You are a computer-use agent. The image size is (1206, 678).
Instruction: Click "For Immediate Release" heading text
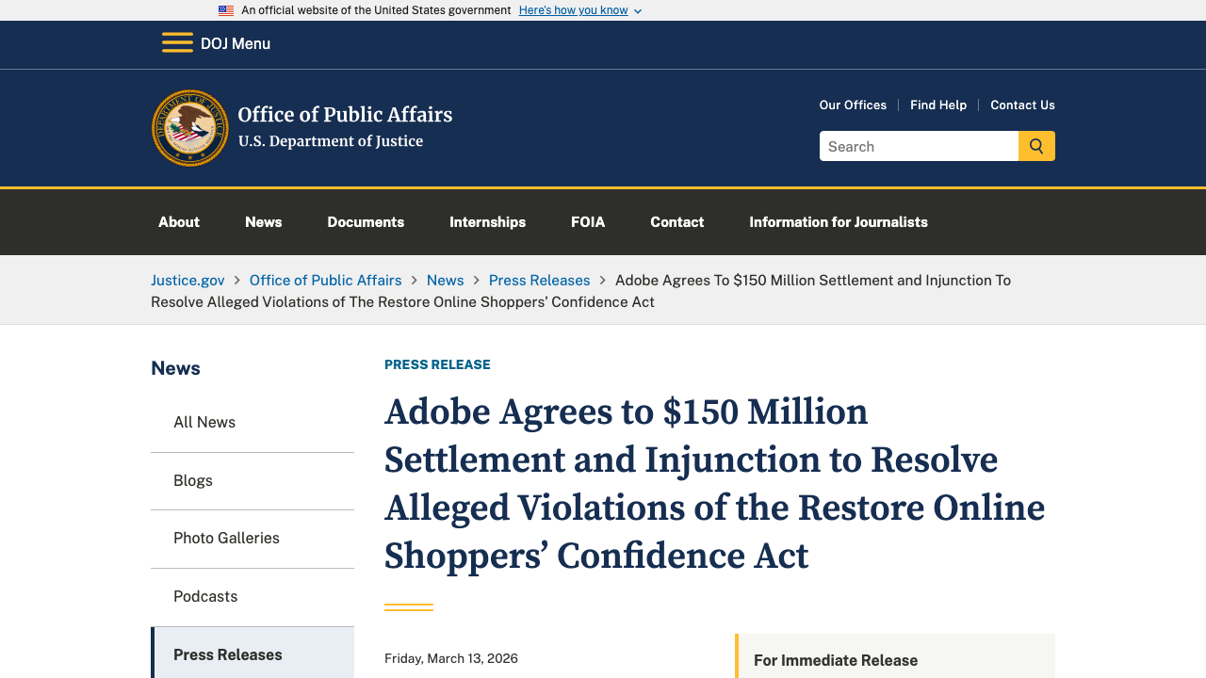click(836, 661)
